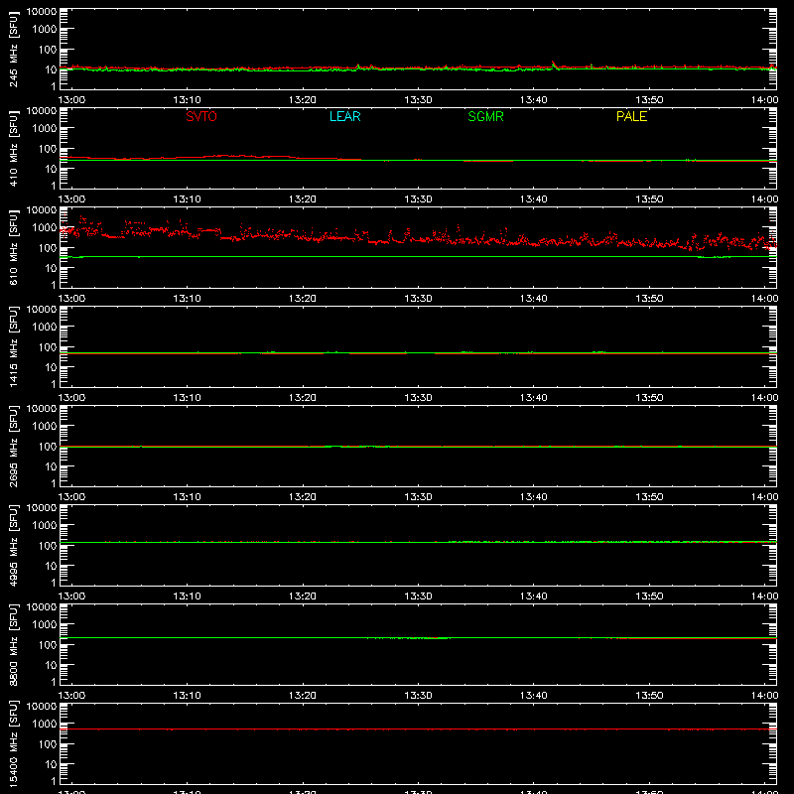Click the red SVTO legend label
The height and width of the screenshot is (794, 794).
pyautogui.click(x=201, y=116)
